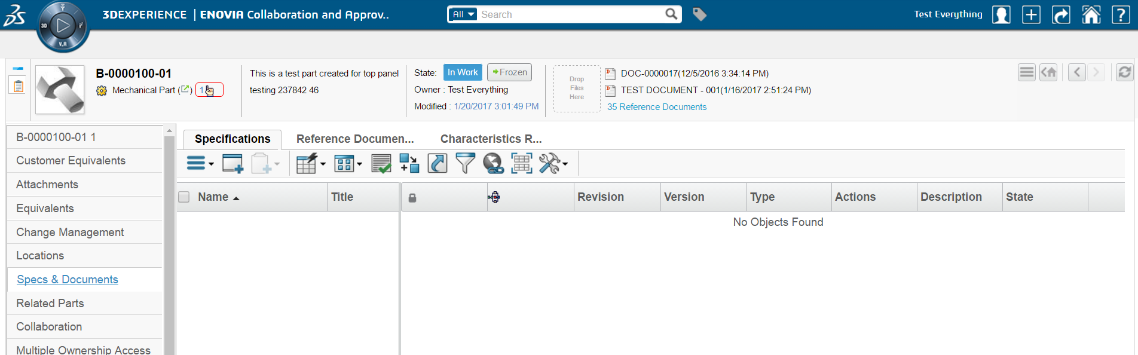This screenshot has height=355, width=1138.
Task: Click the refresh icon in header
Action: [x=1124, y=72]
